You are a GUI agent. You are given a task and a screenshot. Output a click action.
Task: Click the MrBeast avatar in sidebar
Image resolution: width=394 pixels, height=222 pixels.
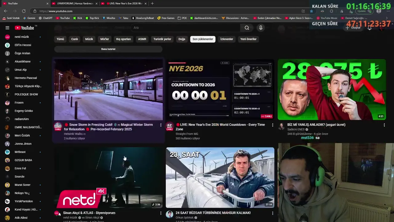click(x=7, y=152)
